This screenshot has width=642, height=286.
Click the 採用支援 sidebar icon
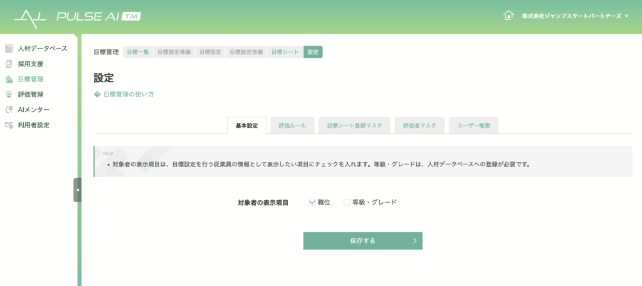click(9, 64)
